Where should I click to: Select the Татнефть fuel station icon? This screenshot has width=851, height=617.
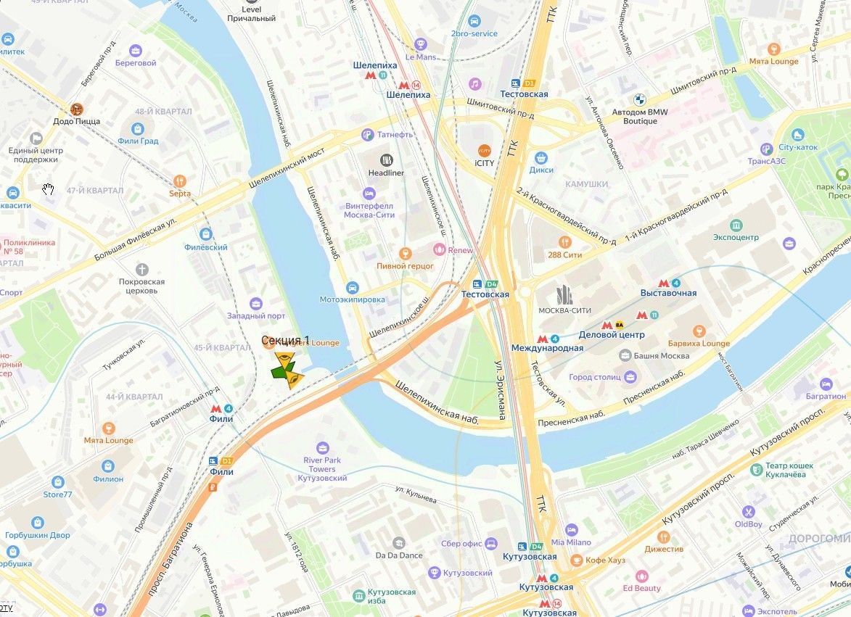(x=368, y=134)
